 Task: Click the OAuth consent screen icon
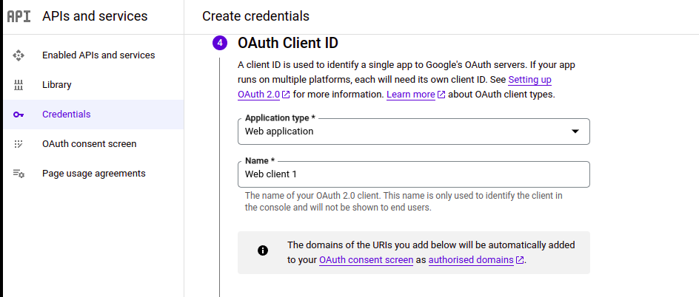pyautogui.click(x=19, y=144)
